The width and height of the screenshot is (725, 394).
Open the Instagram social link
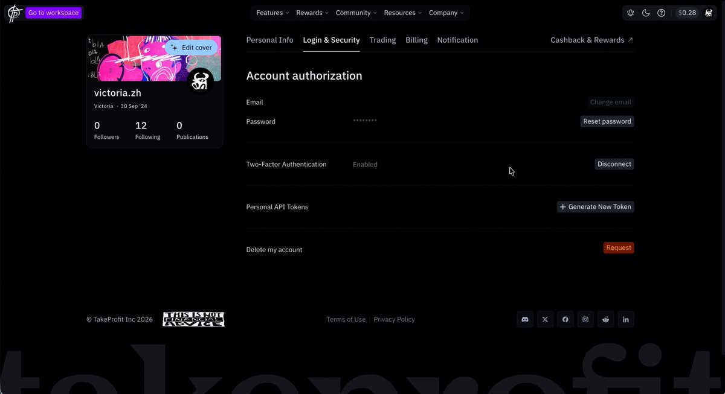[585, 319]
